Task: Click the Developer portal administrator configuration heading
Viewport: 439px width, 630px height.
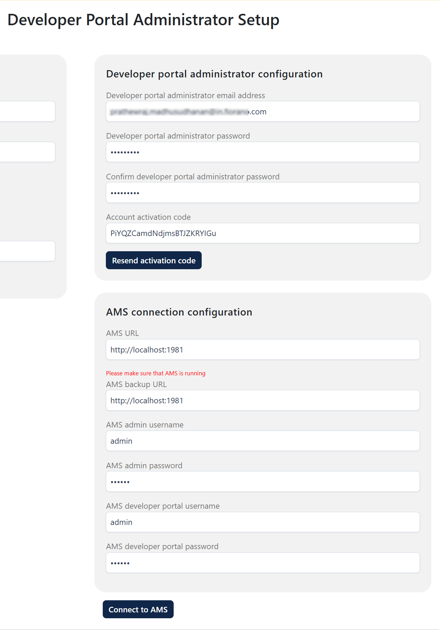Action: [214, 74]
